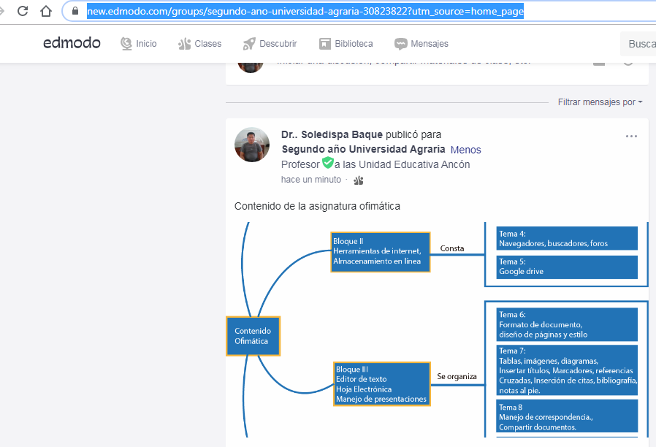Open the post options three-dot menu
This screenshot has width=656, height=447.
coord(631,136)
